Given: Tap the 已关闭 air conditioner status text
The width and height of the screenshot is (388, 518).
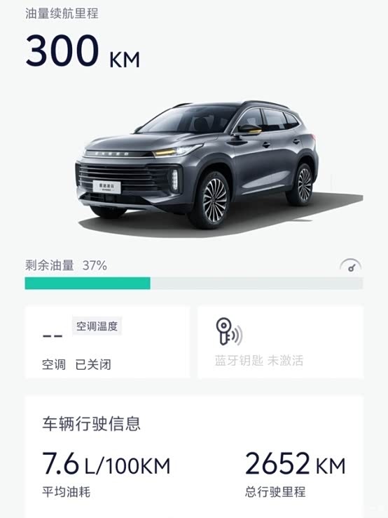Looking at the screenshot, I should point(93,365).
